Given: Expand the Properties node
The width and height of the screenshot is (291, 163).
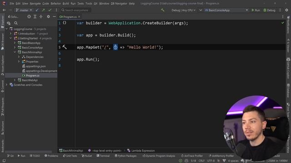Looking at the screenshot, I should point(19,62).
